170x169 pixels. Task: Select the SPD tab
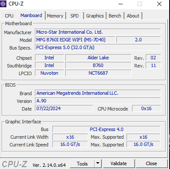pyautogui.click(x=75, y=16)
